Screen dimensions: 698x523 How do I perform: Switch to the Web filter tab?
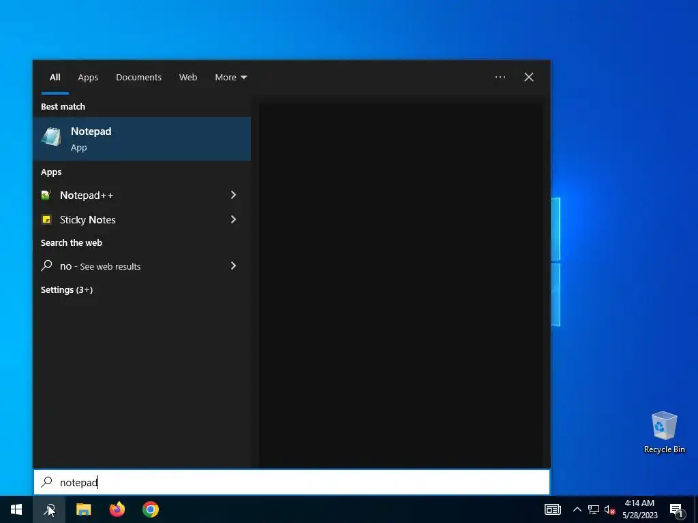188,78
